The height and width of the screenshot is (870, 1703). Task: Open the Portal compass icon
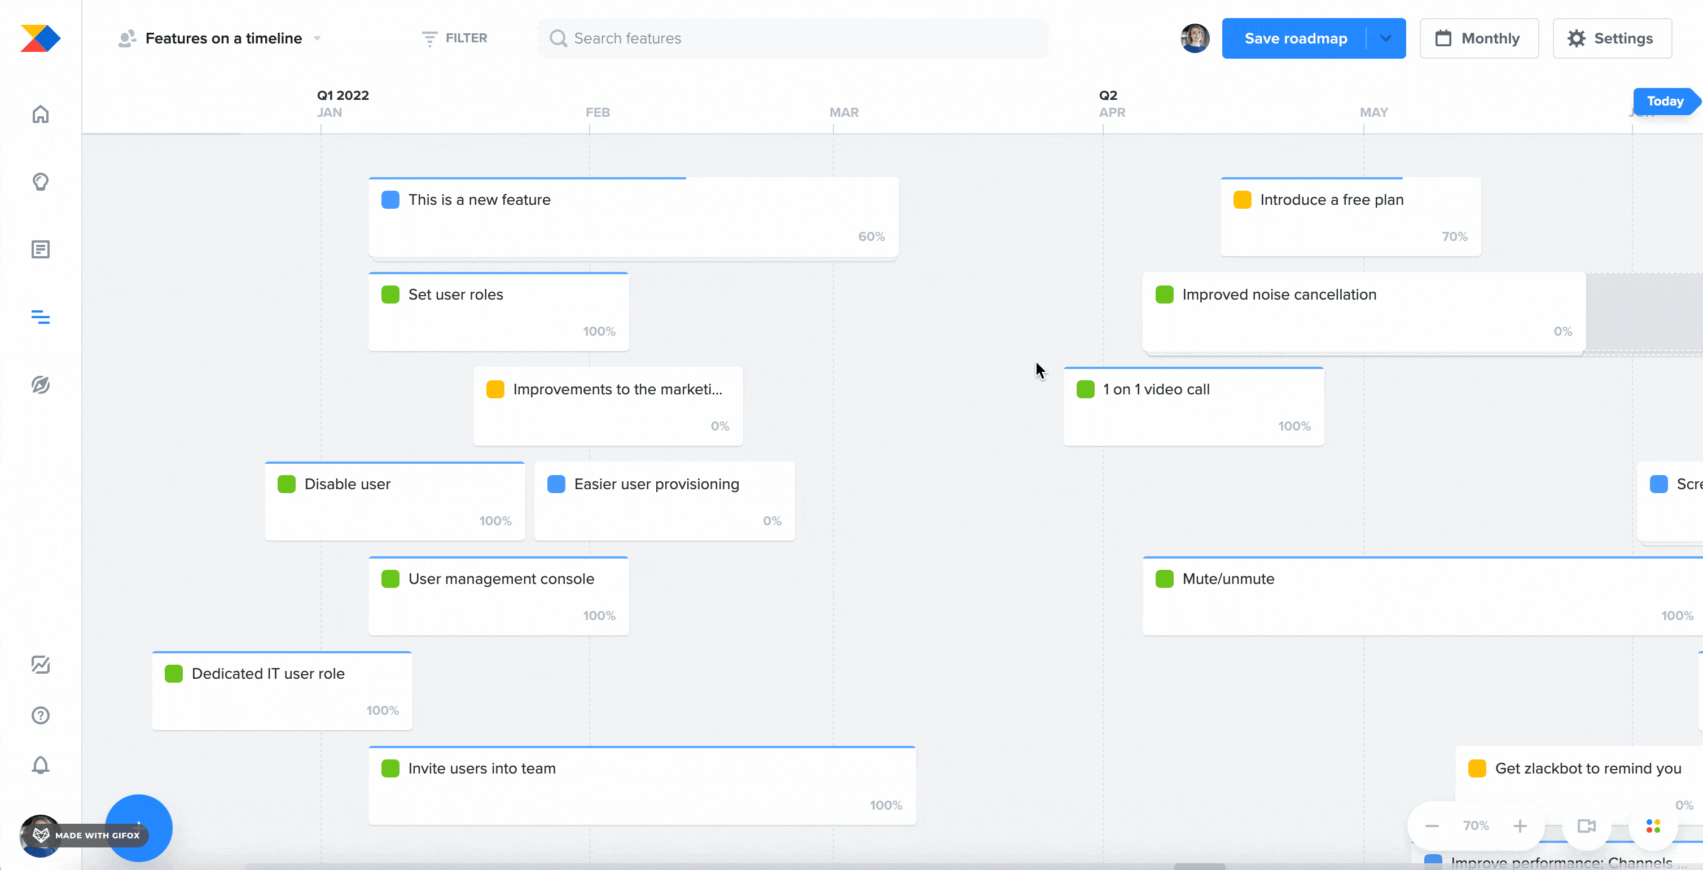point(40,385)
